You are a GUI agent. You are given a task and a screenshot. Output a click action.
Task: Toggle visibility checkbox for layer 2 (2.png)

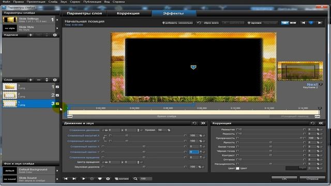57,95
